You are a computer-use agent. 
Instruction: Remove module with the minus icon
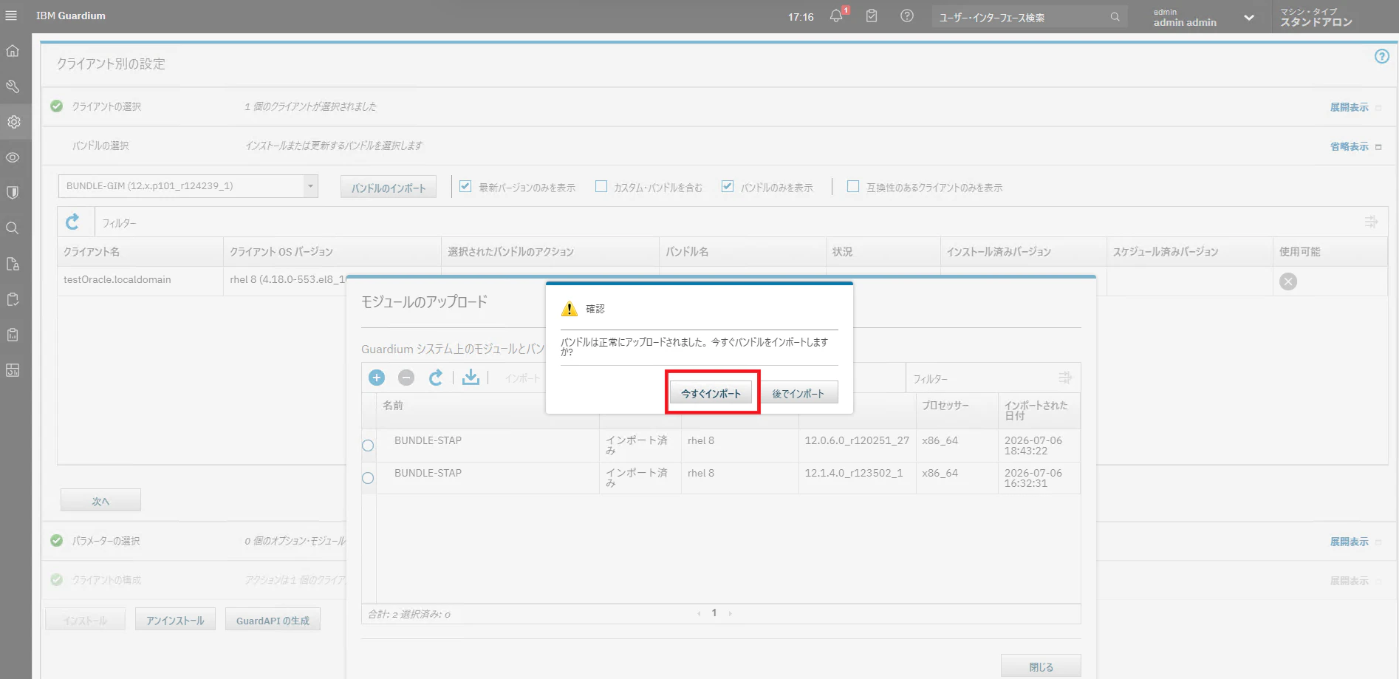tap(406, 378)
